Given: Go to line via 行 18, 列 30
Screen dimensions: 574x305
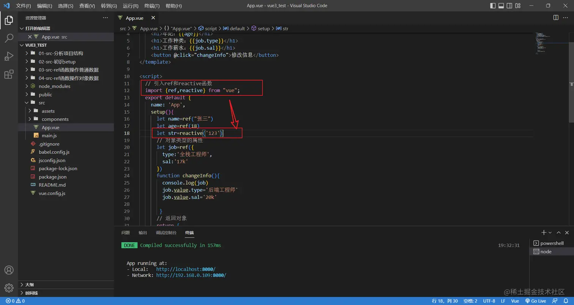Looking at the screenshot, I should 445,301.
